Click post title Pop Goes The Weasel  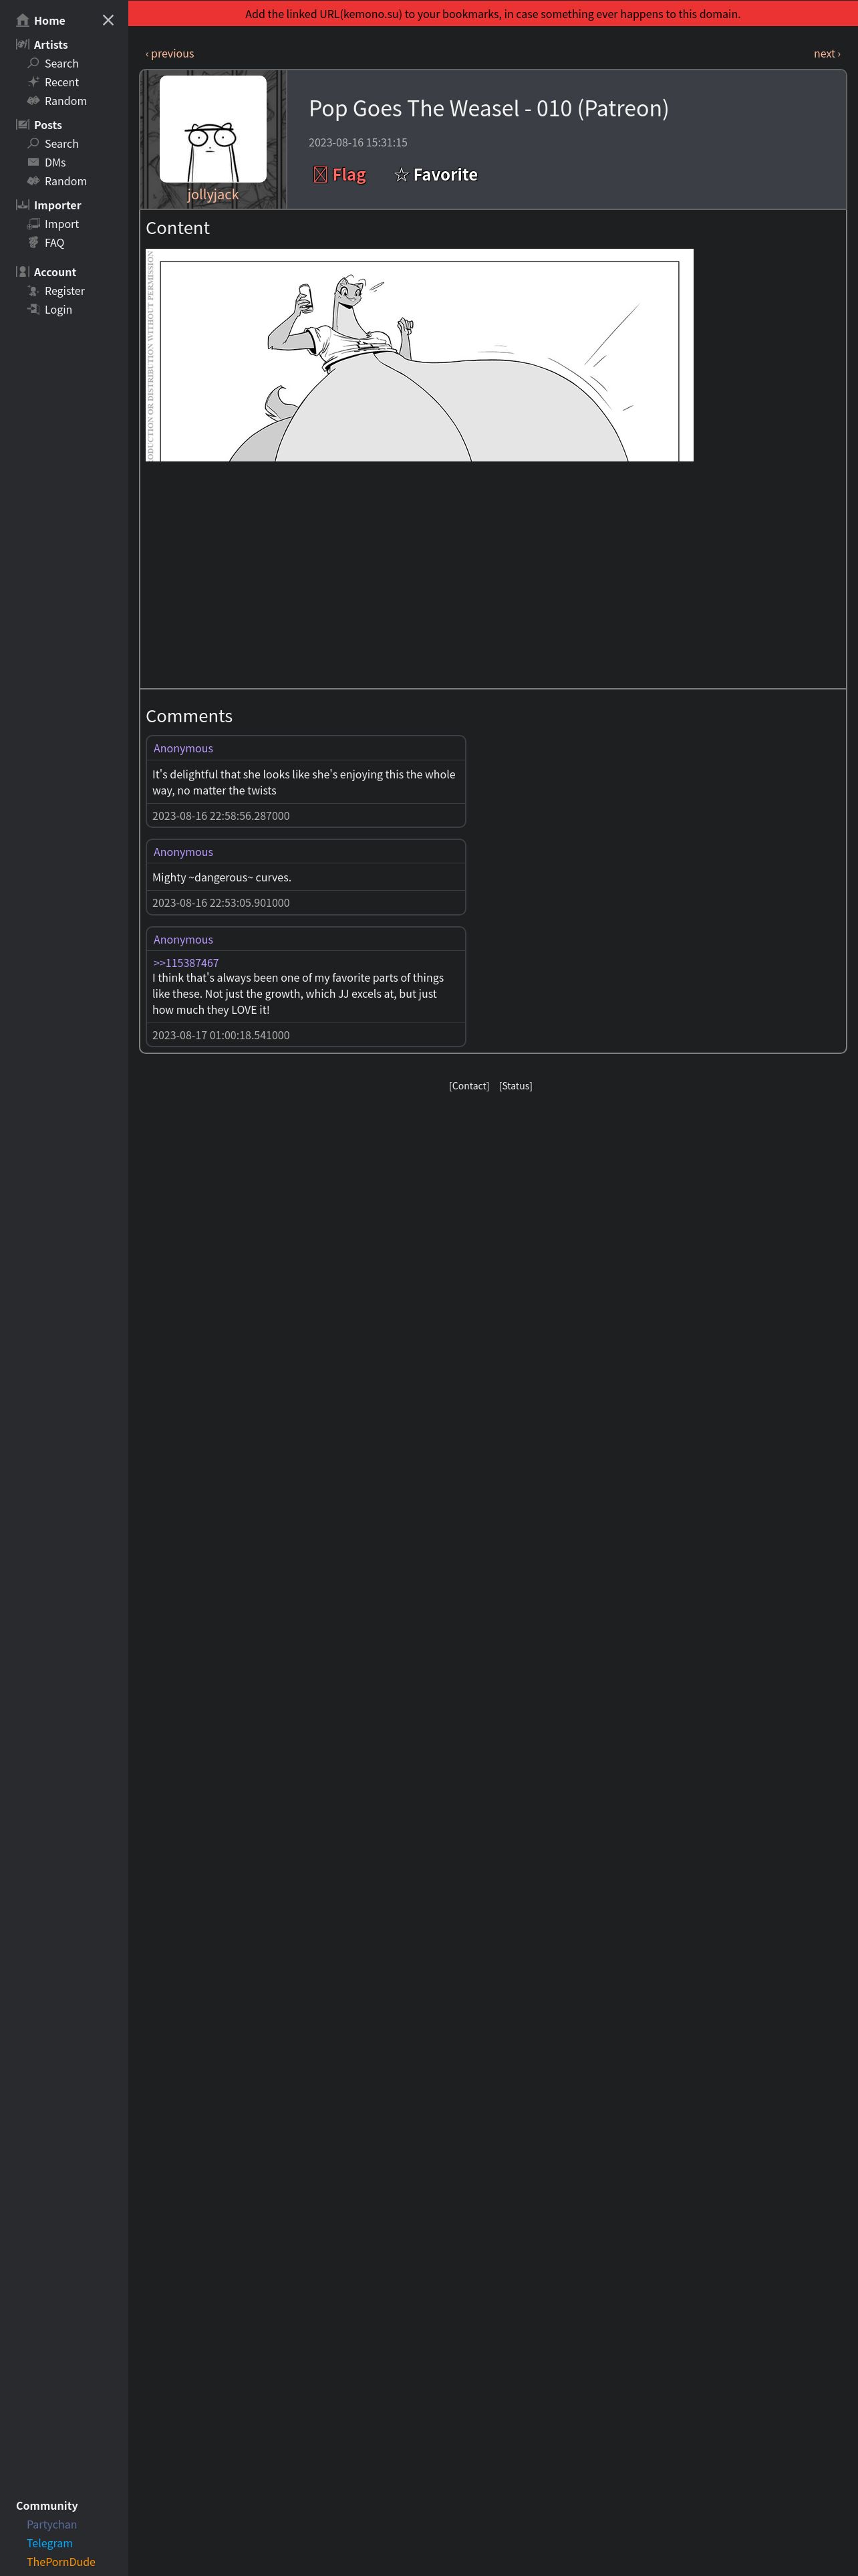click(x=488, y=108)
